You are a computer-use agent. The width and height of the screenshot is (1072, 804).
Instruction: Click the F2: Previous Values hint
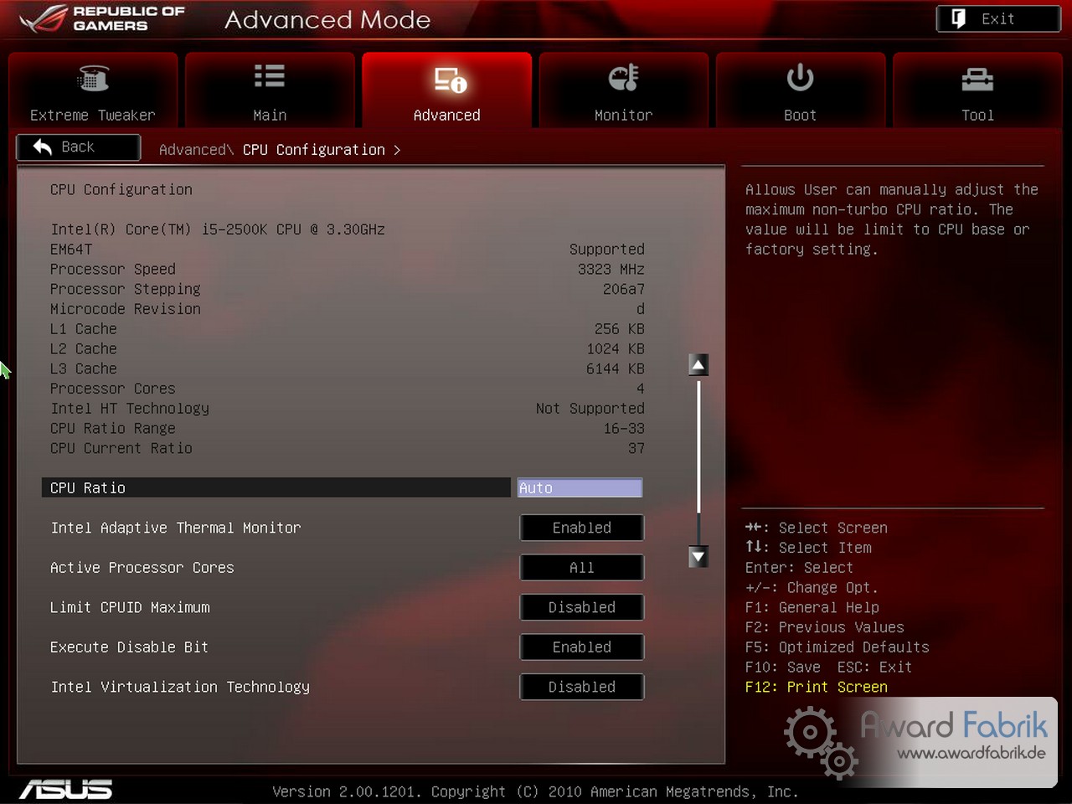[x=824, y=627]
